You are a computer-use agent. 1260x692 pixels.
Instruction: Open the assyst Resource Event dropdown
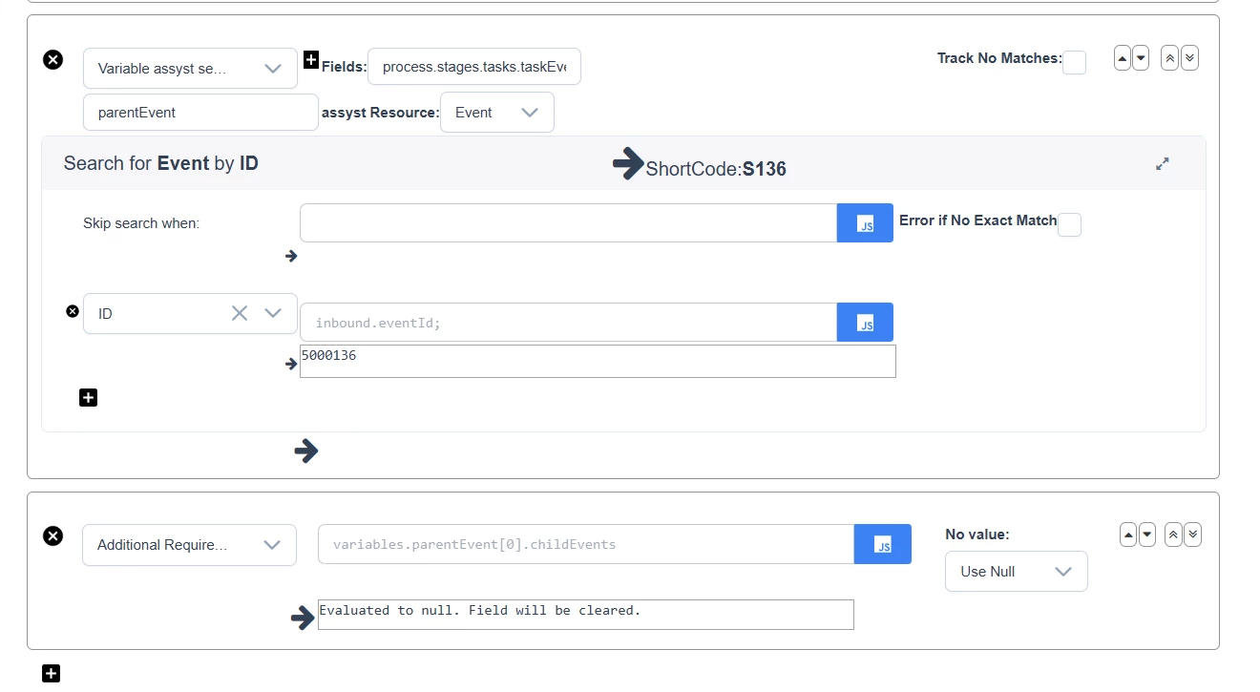[x=496, y=113]
